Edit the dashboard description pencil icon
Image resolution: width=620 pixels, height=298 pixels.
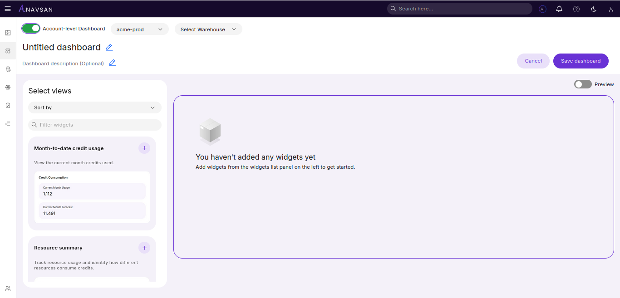[x=113, y=63]
